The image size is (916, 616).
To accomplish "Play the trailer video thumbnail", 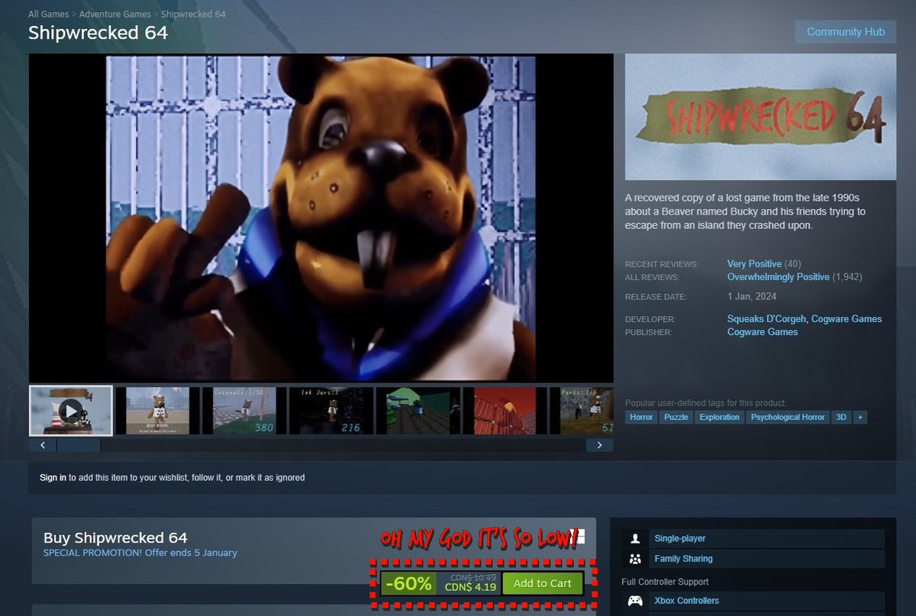I will pos(71,411).
